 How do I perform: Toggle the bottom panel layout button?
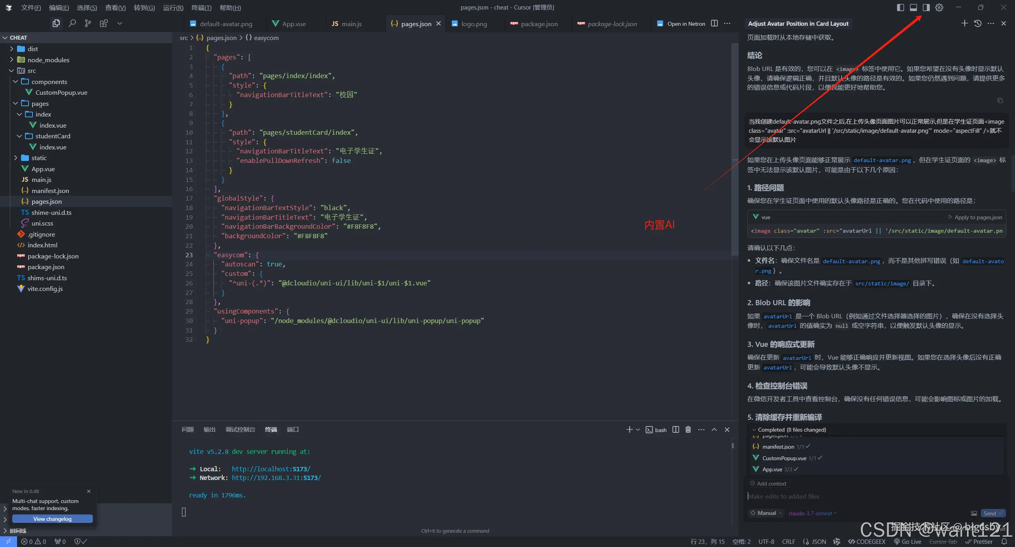pos(913,8)
